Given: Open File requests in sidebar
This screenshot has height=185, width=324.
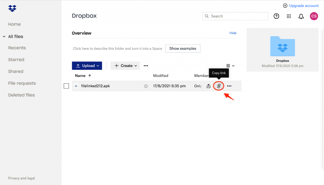Looking at the screenshot, I should point(22,83).
